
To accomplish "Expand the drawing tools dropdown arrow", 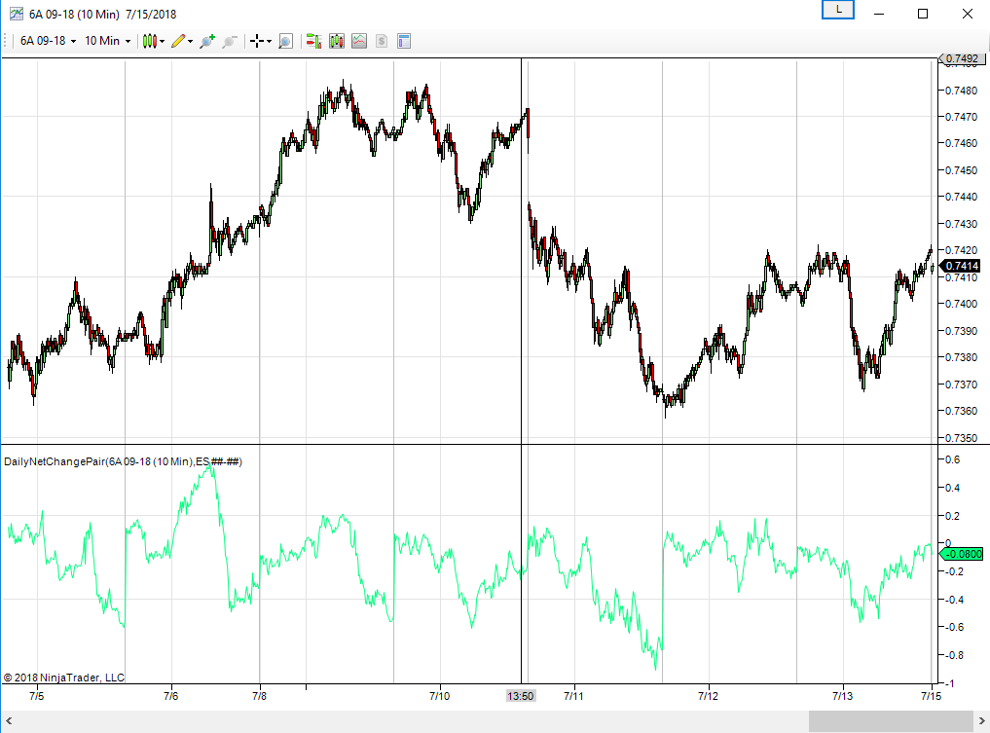I will tap(190, 42).
